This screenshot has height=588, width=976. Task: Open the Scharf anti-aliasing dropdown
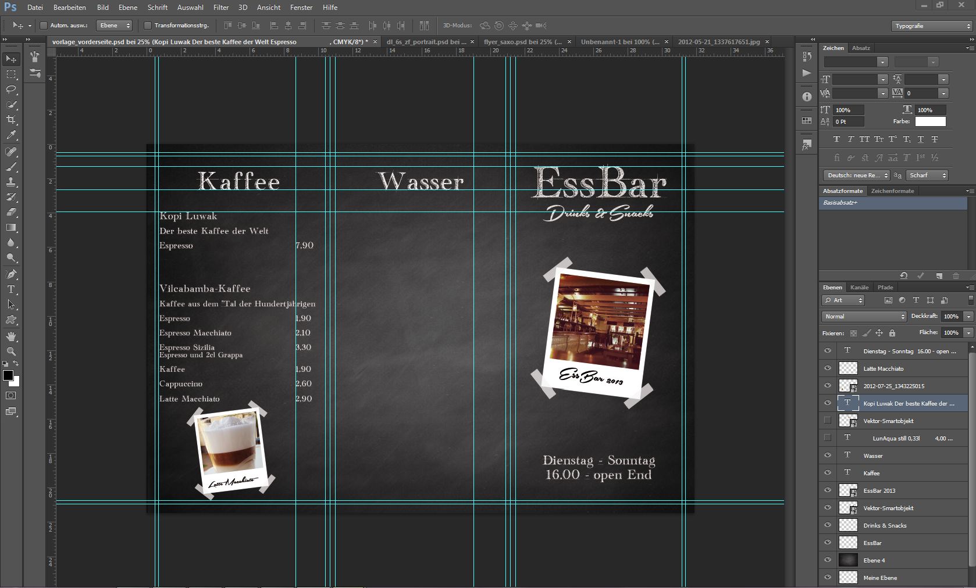pyautogui.click(x=927, y=175)
